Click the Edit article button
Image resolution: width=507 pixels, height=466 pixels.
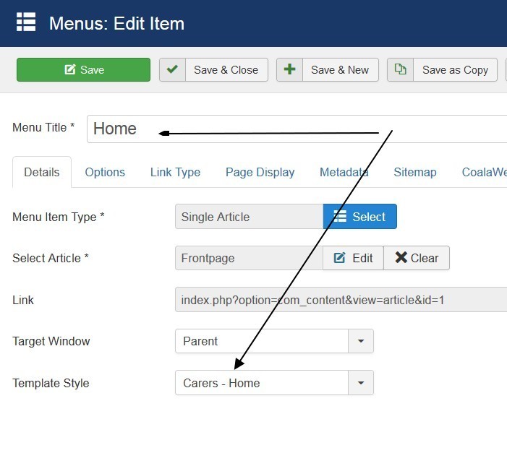(353, 258)
